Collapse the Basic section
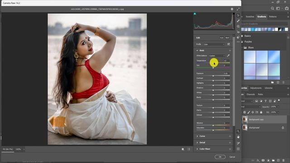 [x=197, y=50]
